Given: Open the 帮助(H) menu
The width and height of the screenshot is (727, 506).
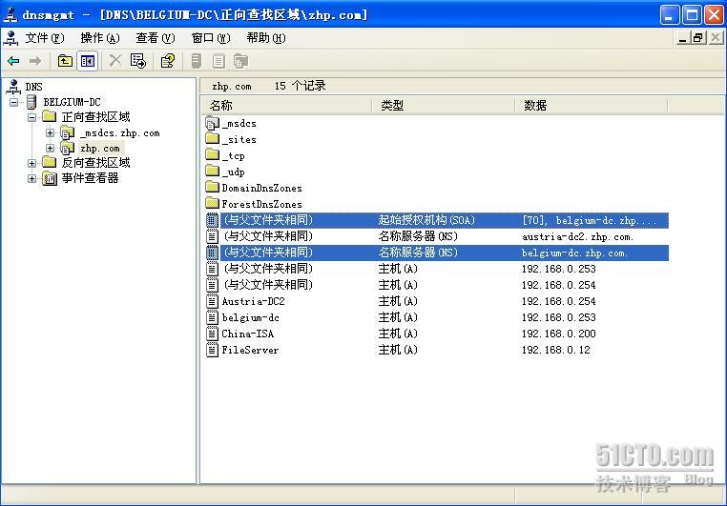Looking at the screenshot, I should 266,38.
